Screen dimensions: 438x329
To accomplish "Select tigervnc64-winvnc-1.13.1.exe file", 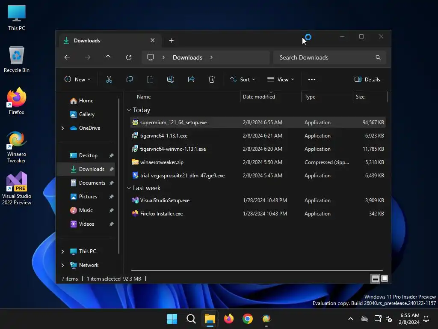I will [258, 149].
